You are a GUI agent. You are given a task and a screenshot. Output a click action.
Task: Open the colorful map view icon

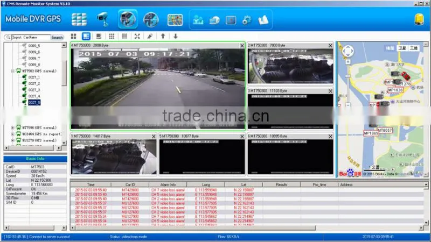point(175,20)
